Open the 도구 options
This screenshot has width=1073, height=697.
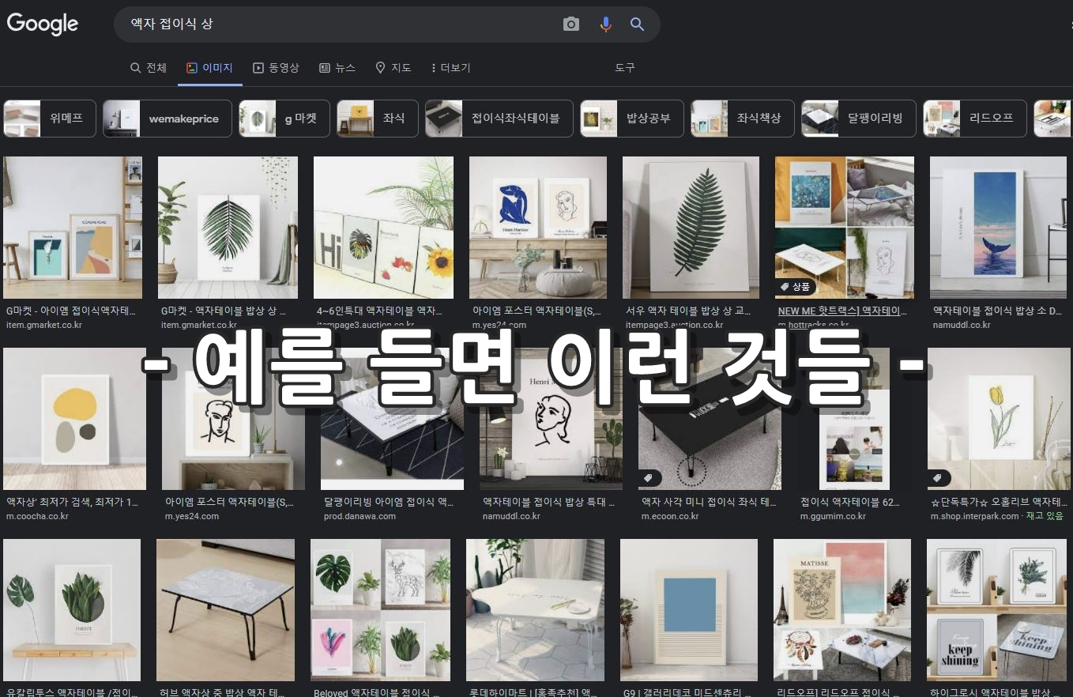tap(625, 68)
